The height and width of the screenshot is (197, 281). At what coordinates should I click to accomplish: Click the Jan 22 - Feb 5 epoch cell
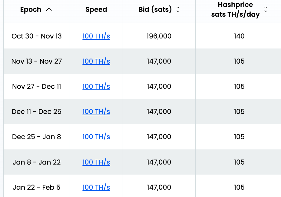click(37, 188)
